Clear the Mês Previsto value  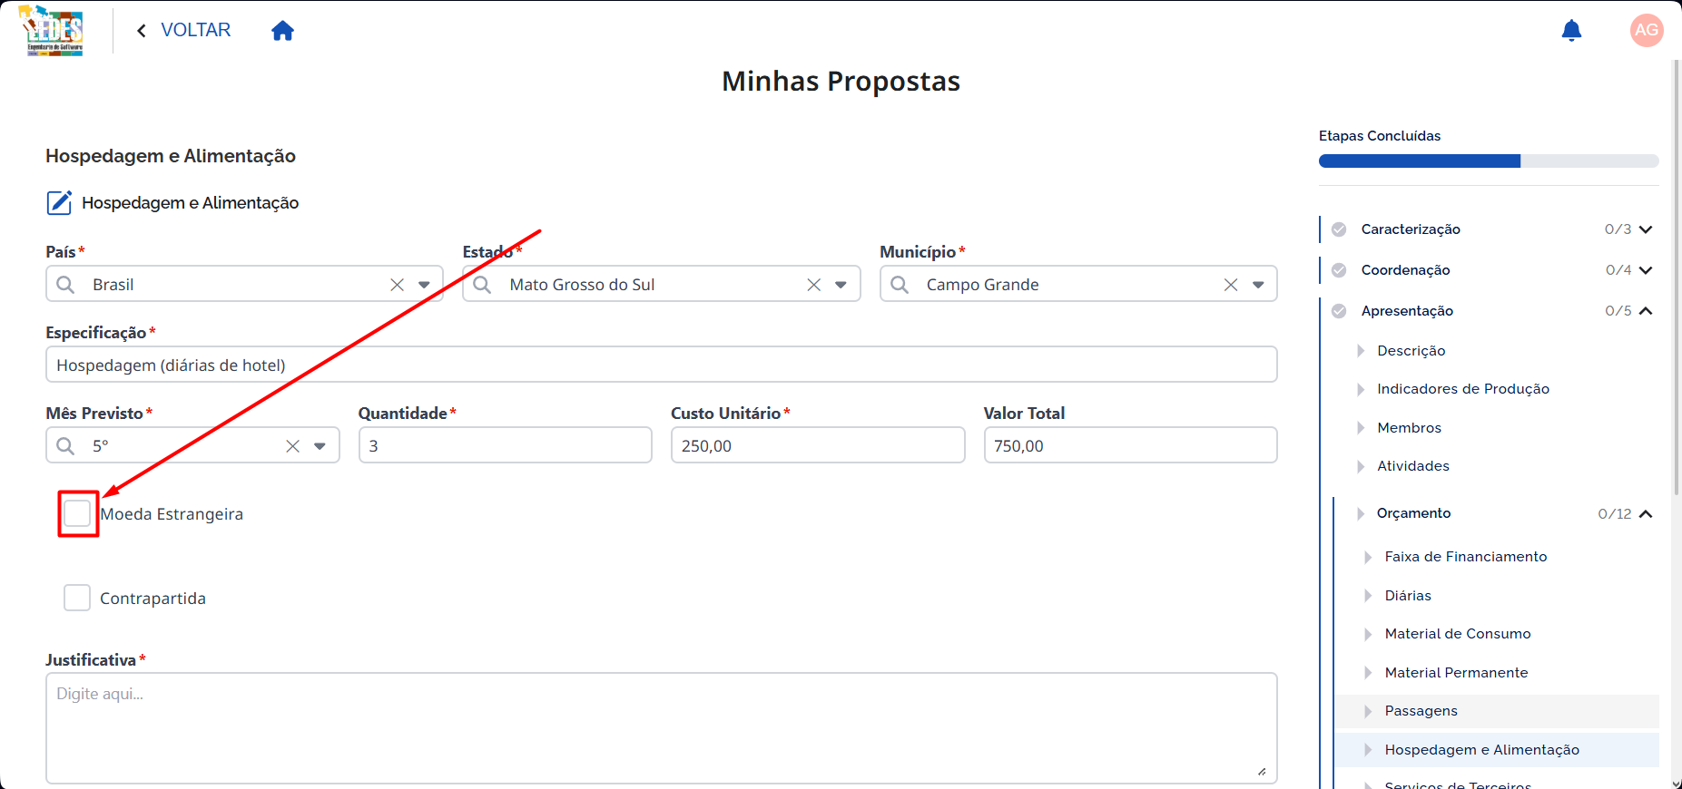tap(292, 446)
